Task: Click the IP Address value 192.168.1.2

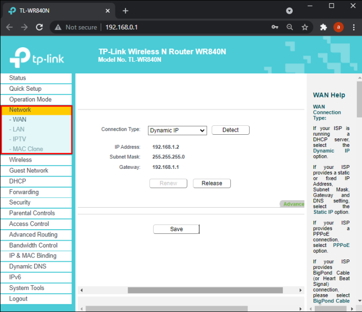Action: tap(166, 147)
